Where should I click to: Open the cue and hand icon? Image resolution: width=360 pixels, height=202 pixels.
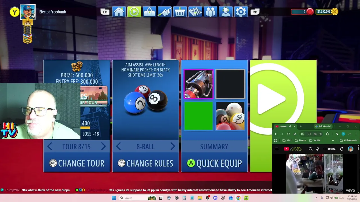tap(165, 12)
